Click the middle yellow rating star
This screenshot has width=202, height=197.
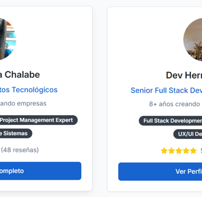click(179, 151)
